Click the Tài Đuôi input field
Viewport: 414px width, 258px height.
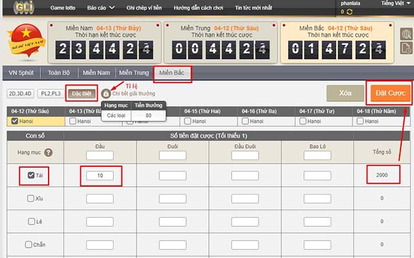point(173,176)
